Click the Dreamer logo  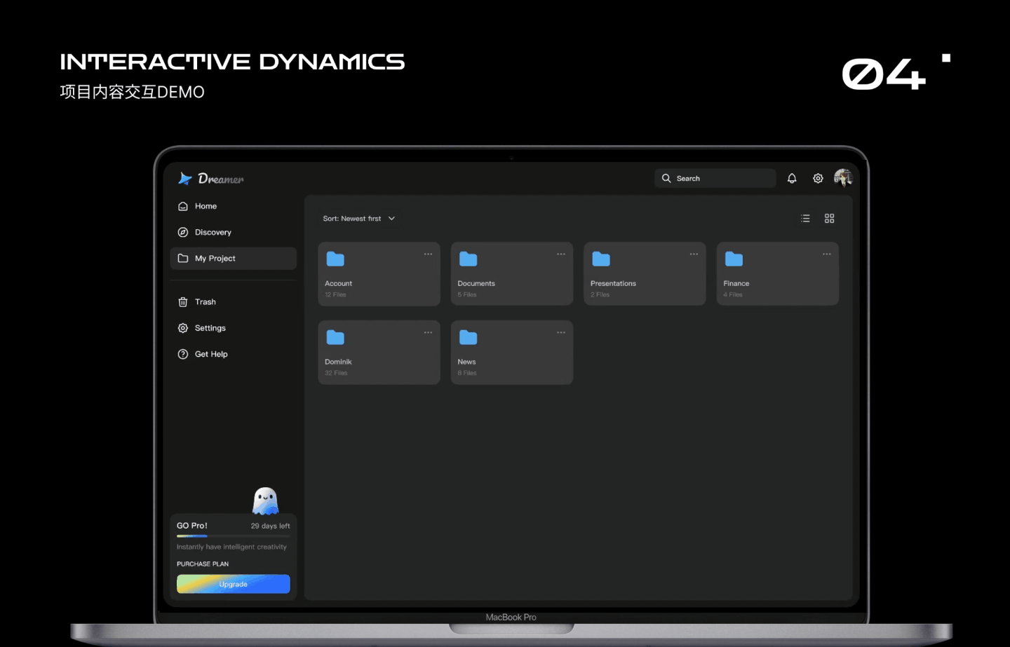click(210, 179)
